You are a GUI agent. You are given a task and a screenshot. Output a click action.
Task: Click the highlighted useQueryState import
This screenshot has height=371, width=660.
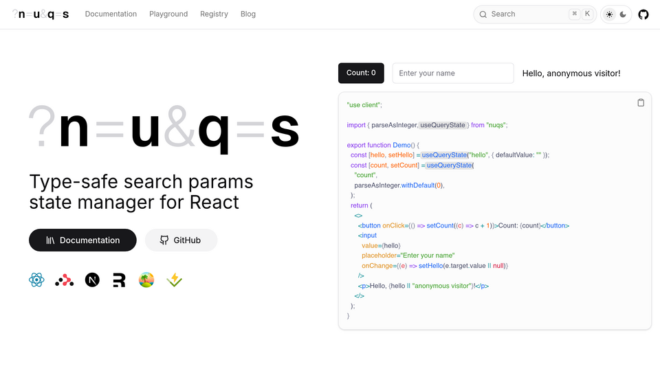[x=443, y=125]
